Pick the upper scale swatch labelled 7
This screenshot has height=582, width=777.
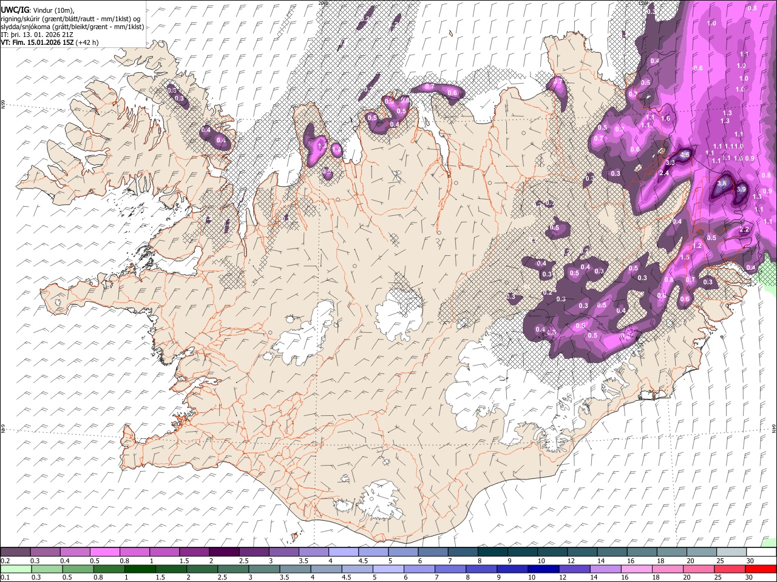tap(463, 552)
